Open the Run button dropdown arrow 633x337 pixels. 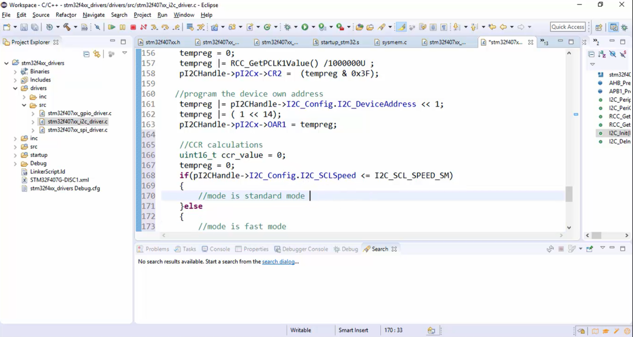coord(313,27)
